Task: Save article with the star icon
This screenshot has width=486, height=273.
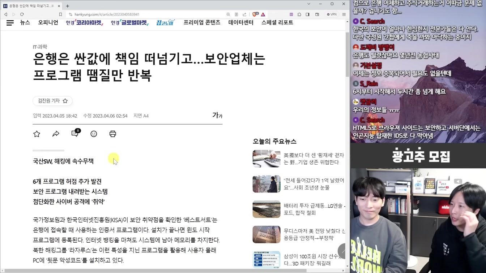Action: point(37,134)
